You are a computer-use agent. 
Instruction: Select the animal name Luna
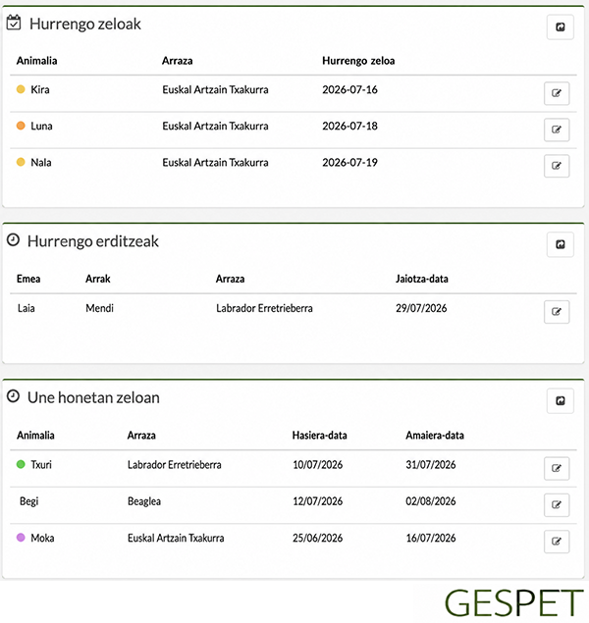41,126
